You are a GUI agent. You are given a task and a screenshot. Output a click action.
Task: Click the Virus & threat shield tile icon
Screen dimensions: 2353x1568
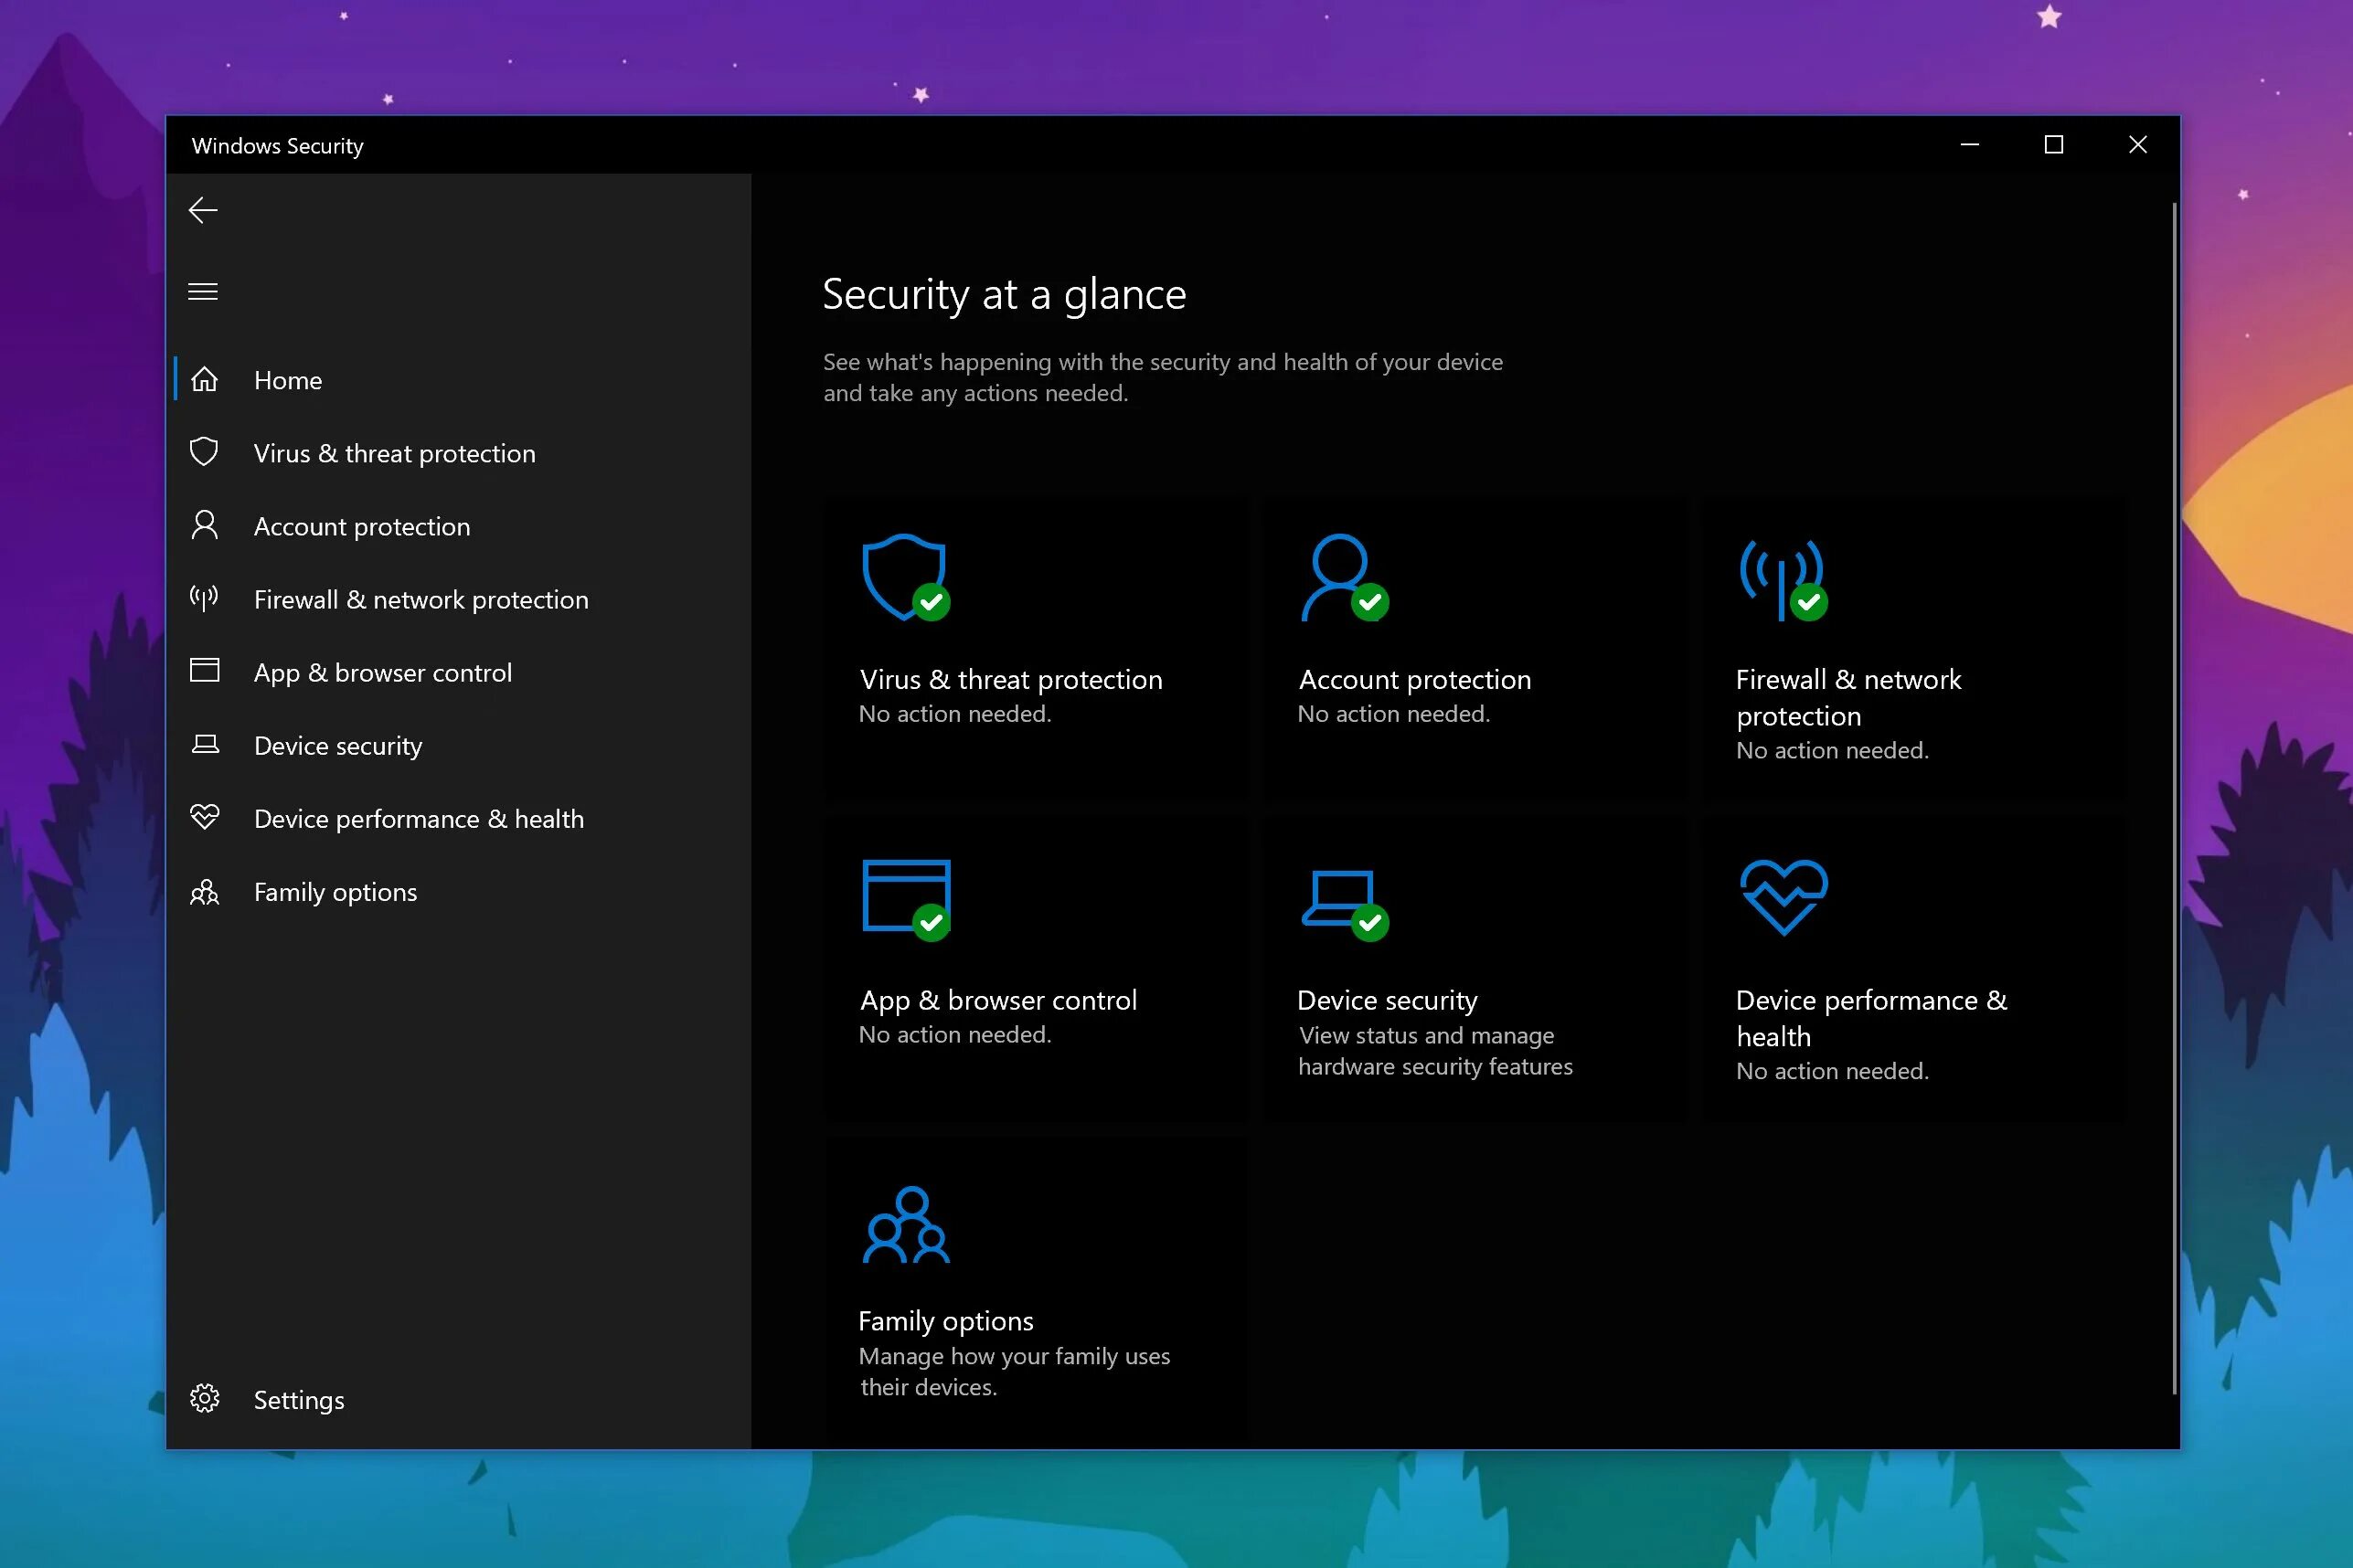(904, 577)
